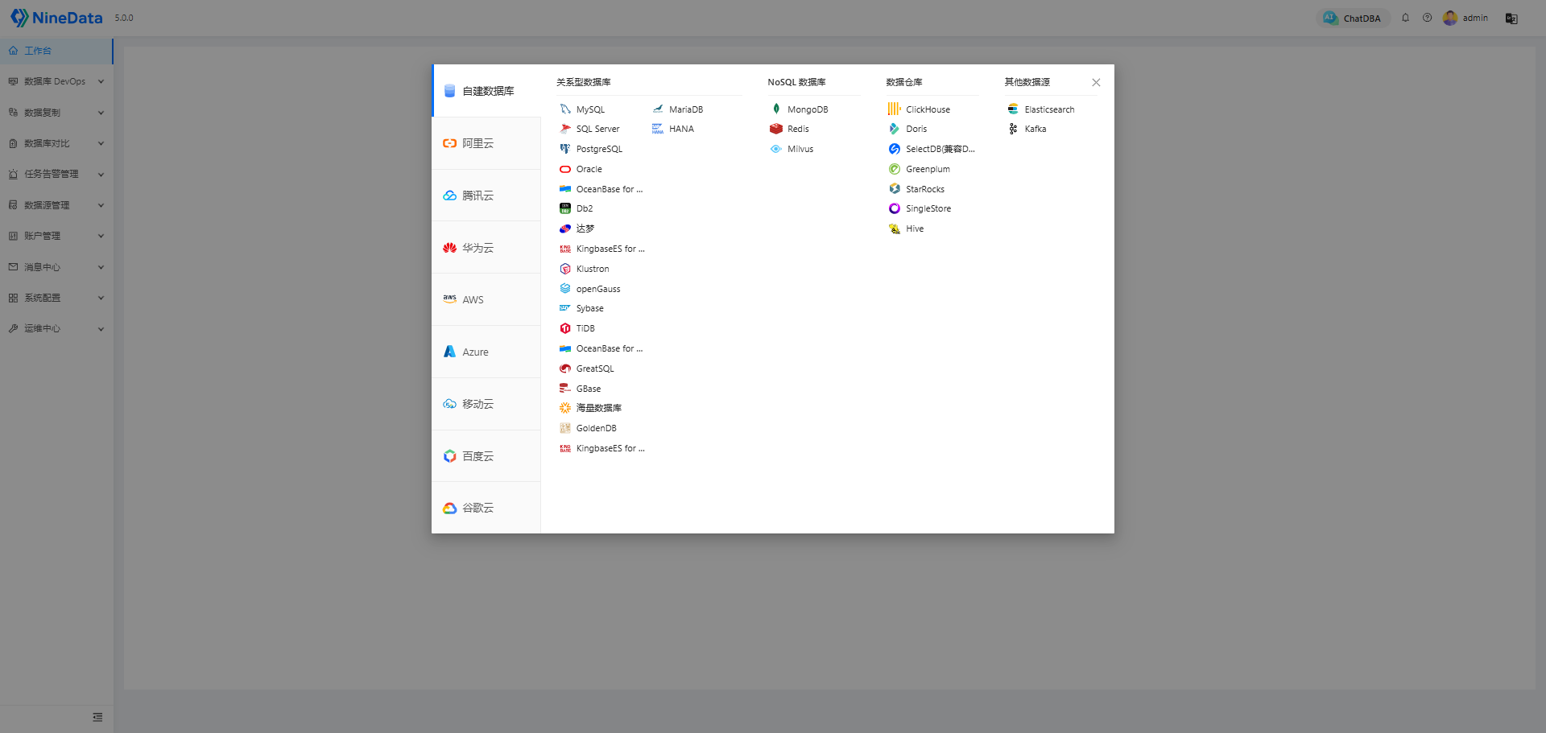
Task: Open the ChatDBA assistant
Action: 1354,18
